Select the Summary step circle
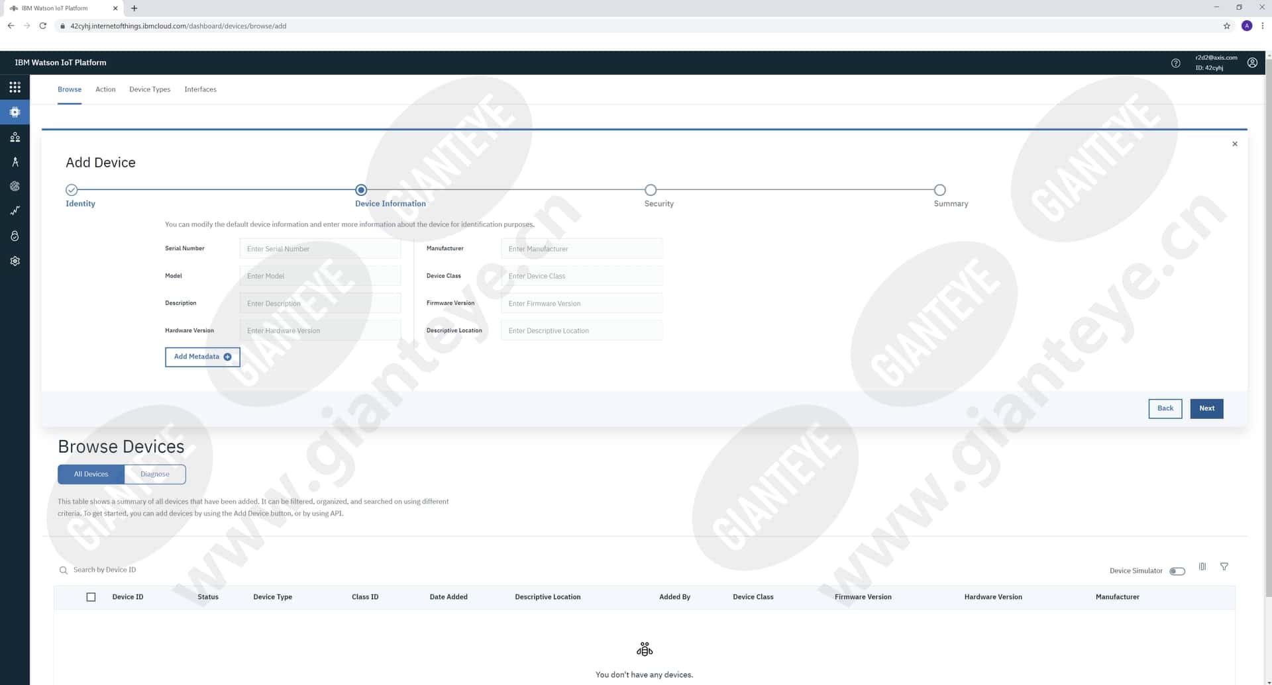This screenshot has height=685, width=1272. (939, 190)
